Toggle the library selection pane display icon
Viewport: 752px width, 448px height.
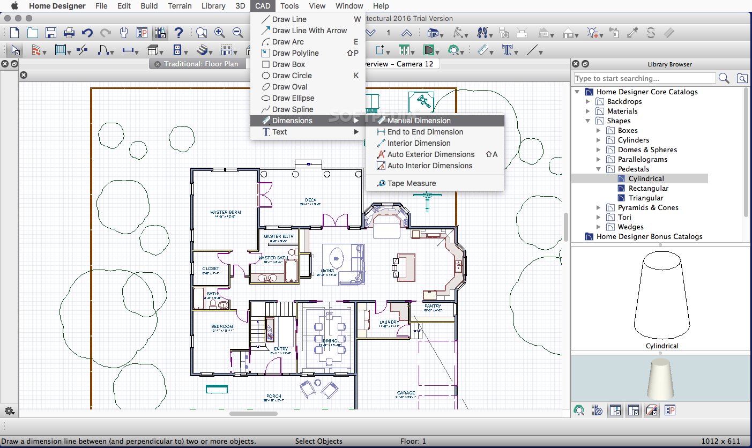[634, 410]
